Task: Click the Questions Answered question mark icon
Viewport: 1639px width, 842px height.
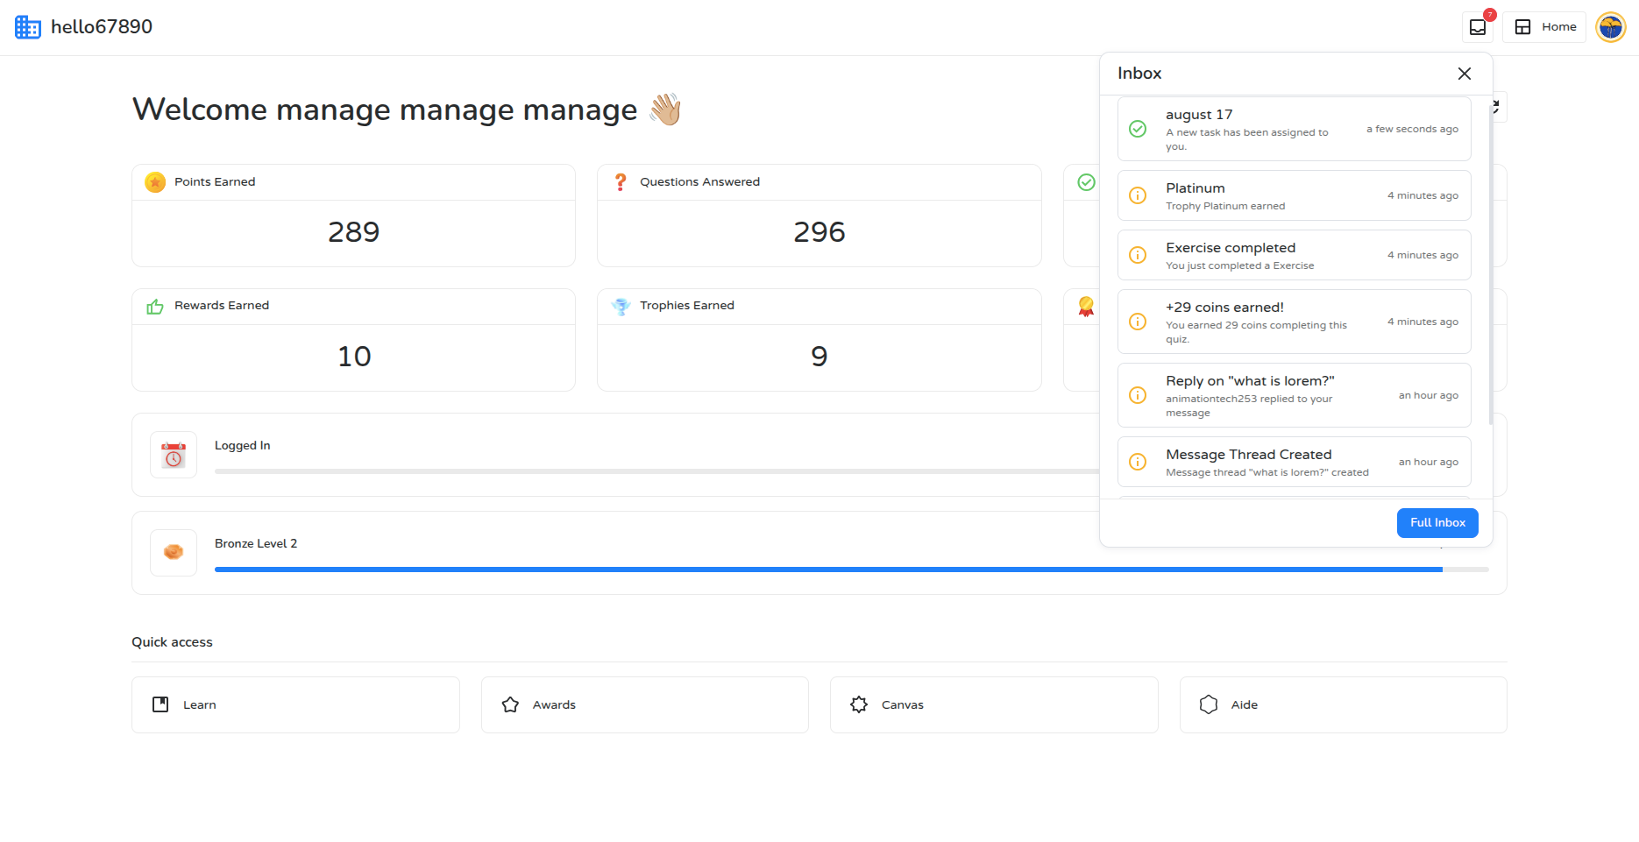Action: tap(621, 182)
